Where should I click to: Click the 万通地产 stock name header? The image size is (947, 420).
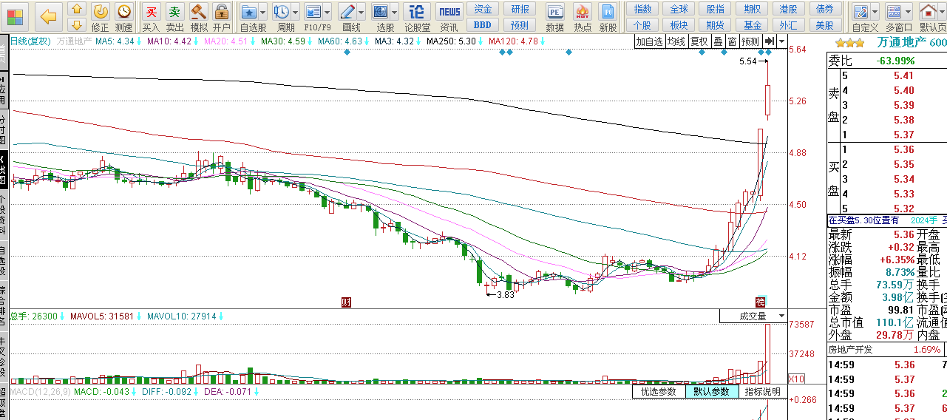click(x=902, y=43)
